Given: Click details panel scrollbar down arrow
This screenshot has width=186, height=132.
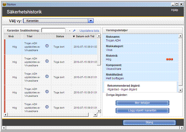Looking at the screenshot, I should tap(180, 90).
